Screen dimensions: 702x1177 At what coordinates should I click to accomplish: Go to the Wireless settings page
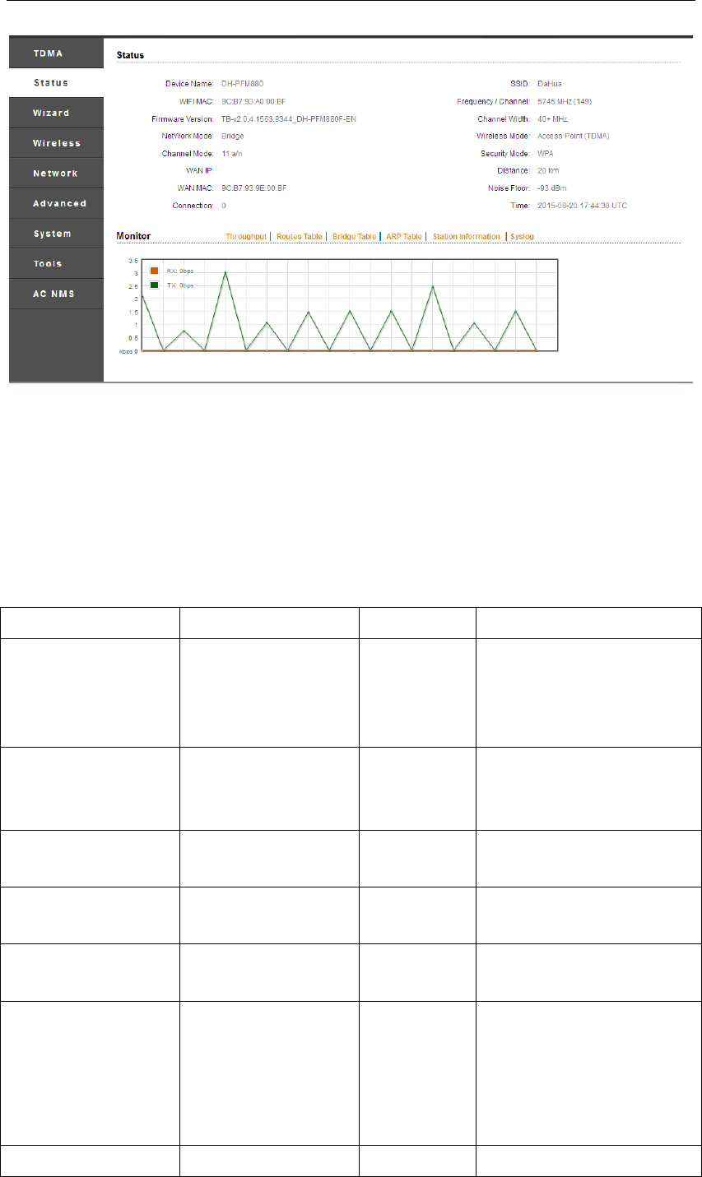[56, 143]
